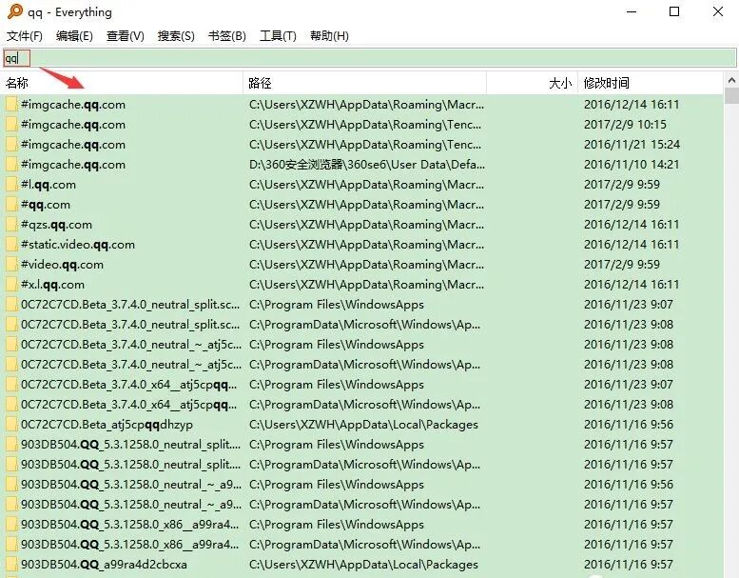Click folder icon next to #video.qq.com
The width and height of the screenshot is (739, 578).
click(11, 264)
